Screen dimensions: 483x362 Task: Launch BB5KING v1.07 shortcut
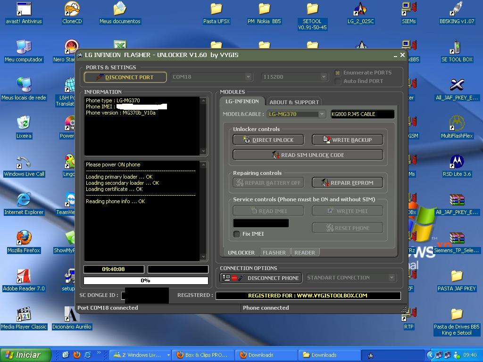457,13
